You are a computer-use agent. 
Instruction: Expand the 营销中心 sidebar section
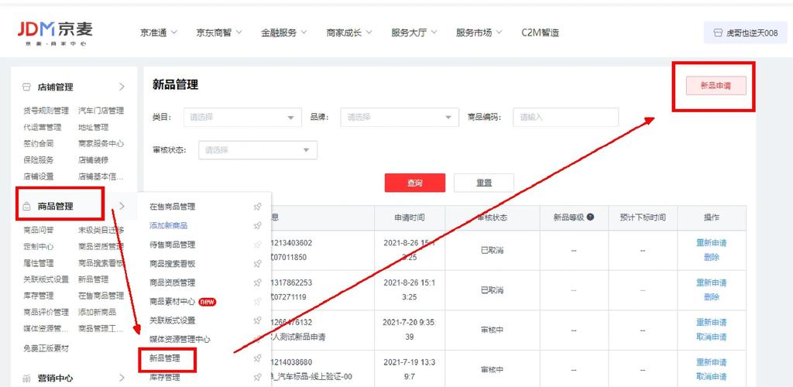[122, 378]
